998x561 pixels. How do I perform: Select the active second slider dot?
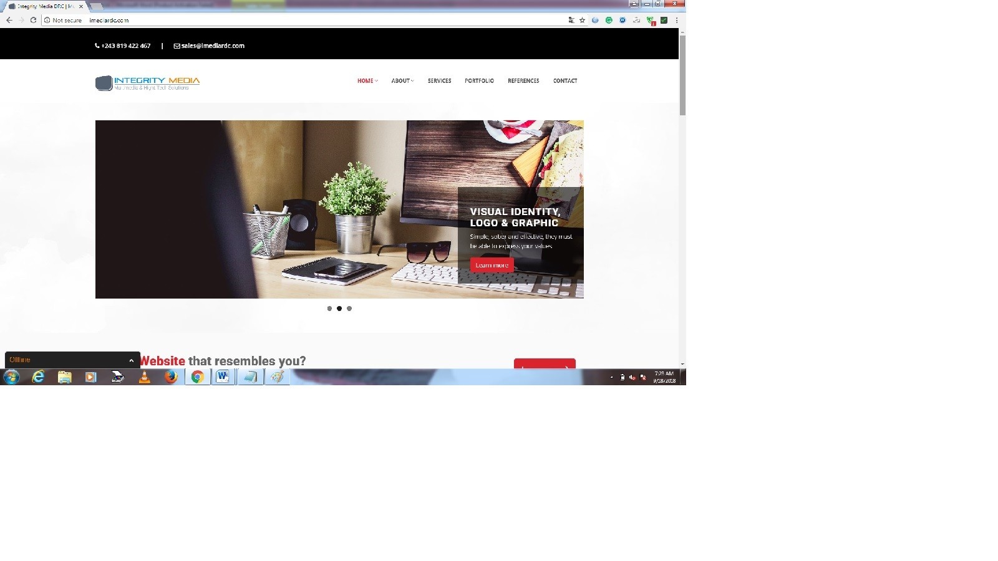(339, 309)
